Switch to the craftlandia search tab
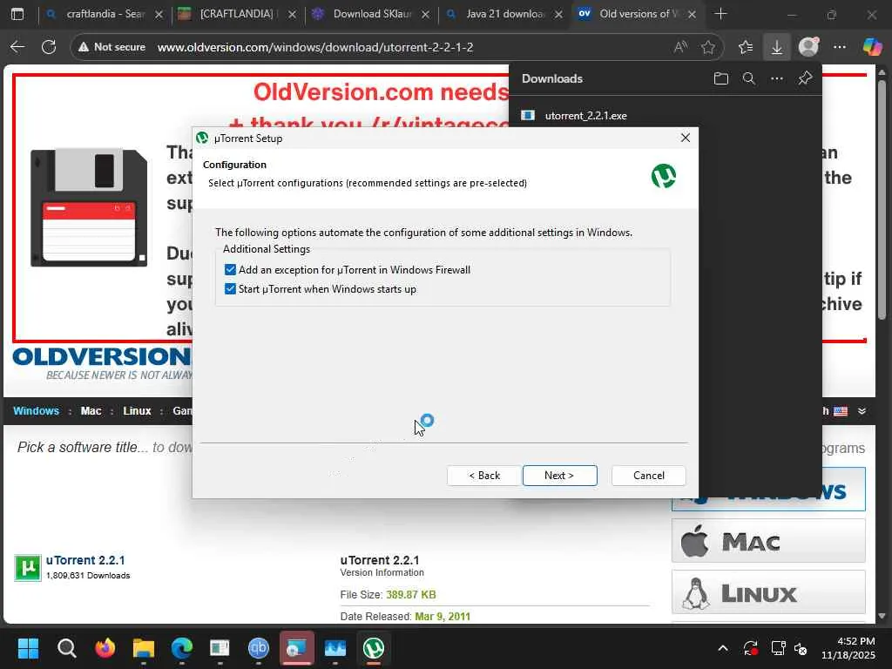892x669 pixels. [105, 14]
